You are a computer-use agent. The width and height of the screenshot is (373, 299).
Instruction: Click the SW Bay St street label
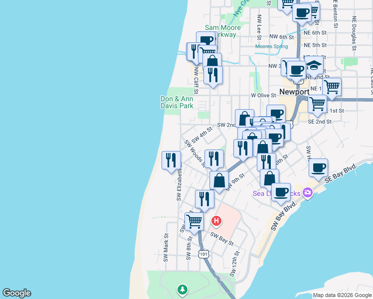(x=222, y=239)
